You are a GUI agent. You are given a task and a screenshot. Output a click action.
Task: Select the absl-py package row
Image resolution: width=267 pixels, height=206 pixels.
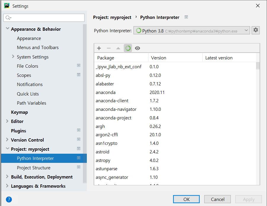pos(175,75)
